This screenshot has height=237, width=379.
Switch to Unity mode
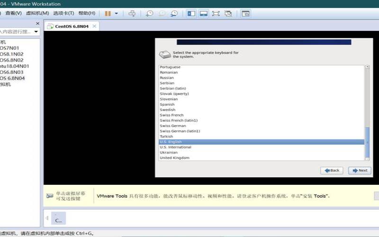coord(228,14)
